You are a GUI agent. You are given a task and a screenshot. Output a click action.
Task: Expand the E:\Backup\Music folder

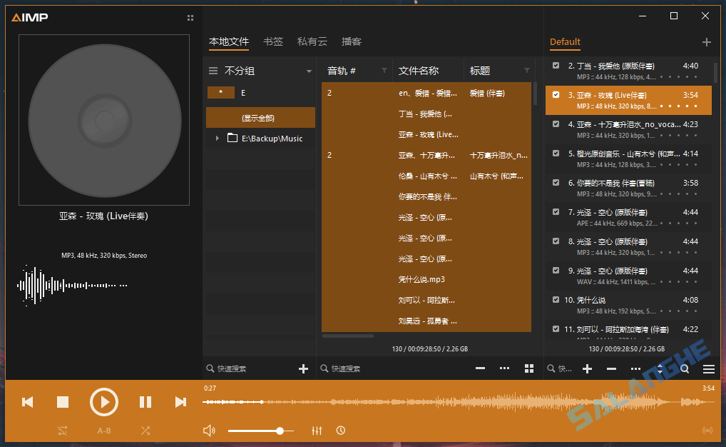click(218, 138)
